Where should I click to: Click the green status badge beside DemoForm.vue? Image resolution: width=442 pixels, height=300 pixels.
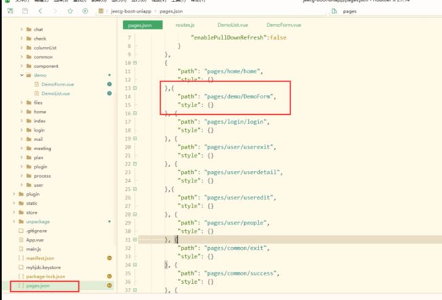pyautogui.click(x=109, y=84)
